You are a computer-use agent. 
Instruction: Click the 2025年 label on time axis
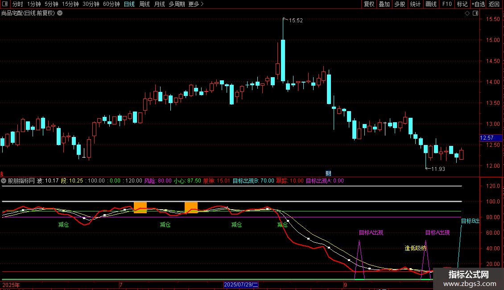(11, 285)
